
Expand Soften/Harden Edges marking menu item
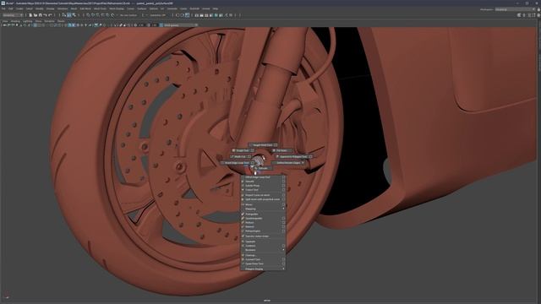coord(288,163)
